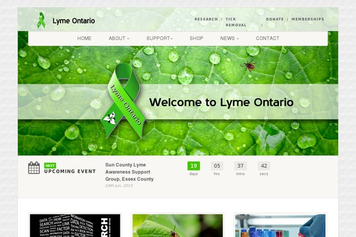The width and height of the screenshot is (356, 237).
Task: Click the green ribbon logo in header
Action: [41, 20]
